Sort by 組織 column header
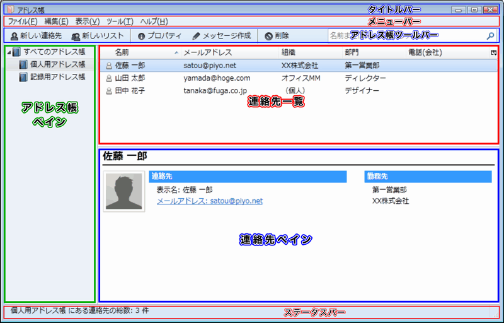The image size is (504, 323). coord(311,52)
